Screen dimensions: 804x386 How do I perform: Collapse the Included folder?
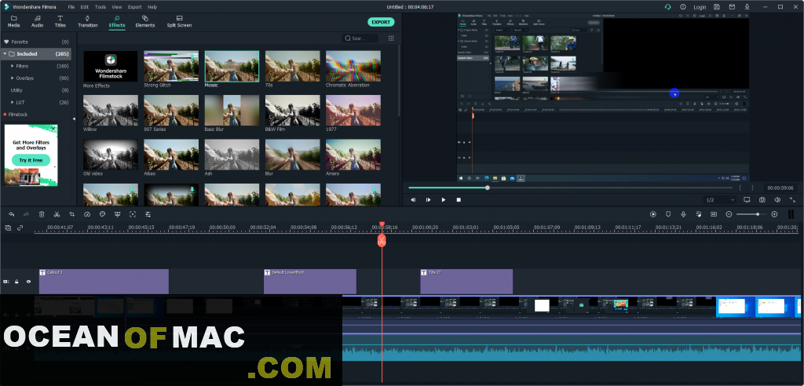[x=5, y=54]
